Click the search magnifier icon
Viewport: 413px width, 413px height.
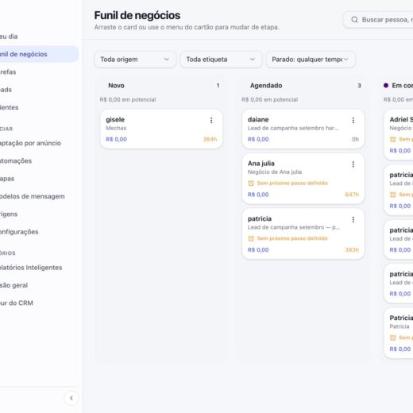coord(354,20)
